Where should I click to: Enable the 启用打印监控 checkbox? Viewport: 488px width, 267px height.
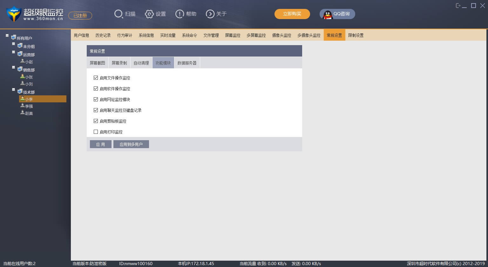96,132
